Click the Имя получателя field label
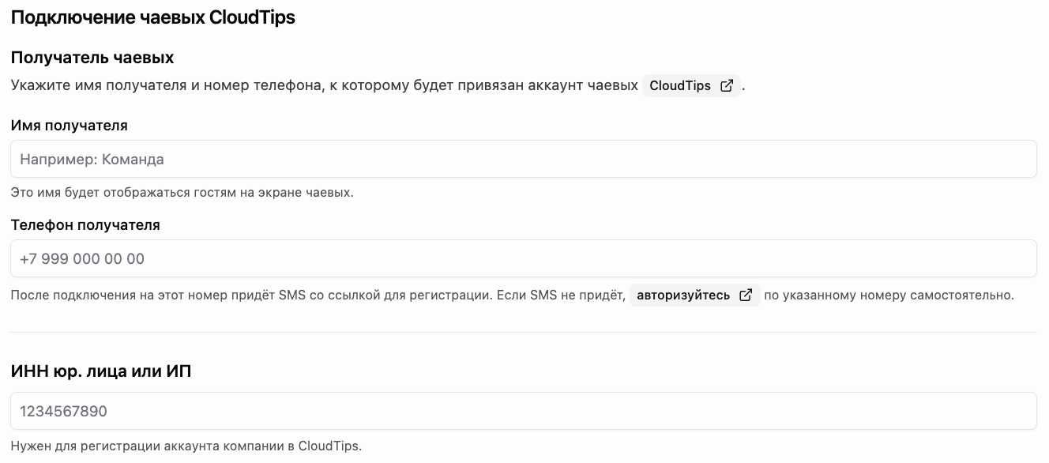The image size is (1049, 463). coord(70,126)
